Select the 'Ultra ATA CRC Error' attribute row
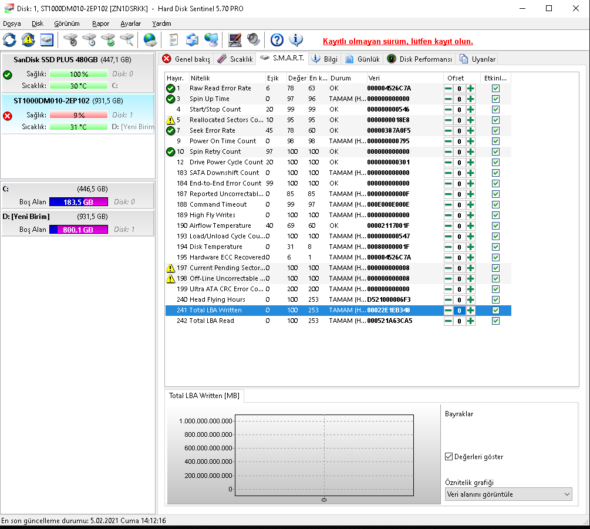590x529 pixels. [x=338, y=289]
